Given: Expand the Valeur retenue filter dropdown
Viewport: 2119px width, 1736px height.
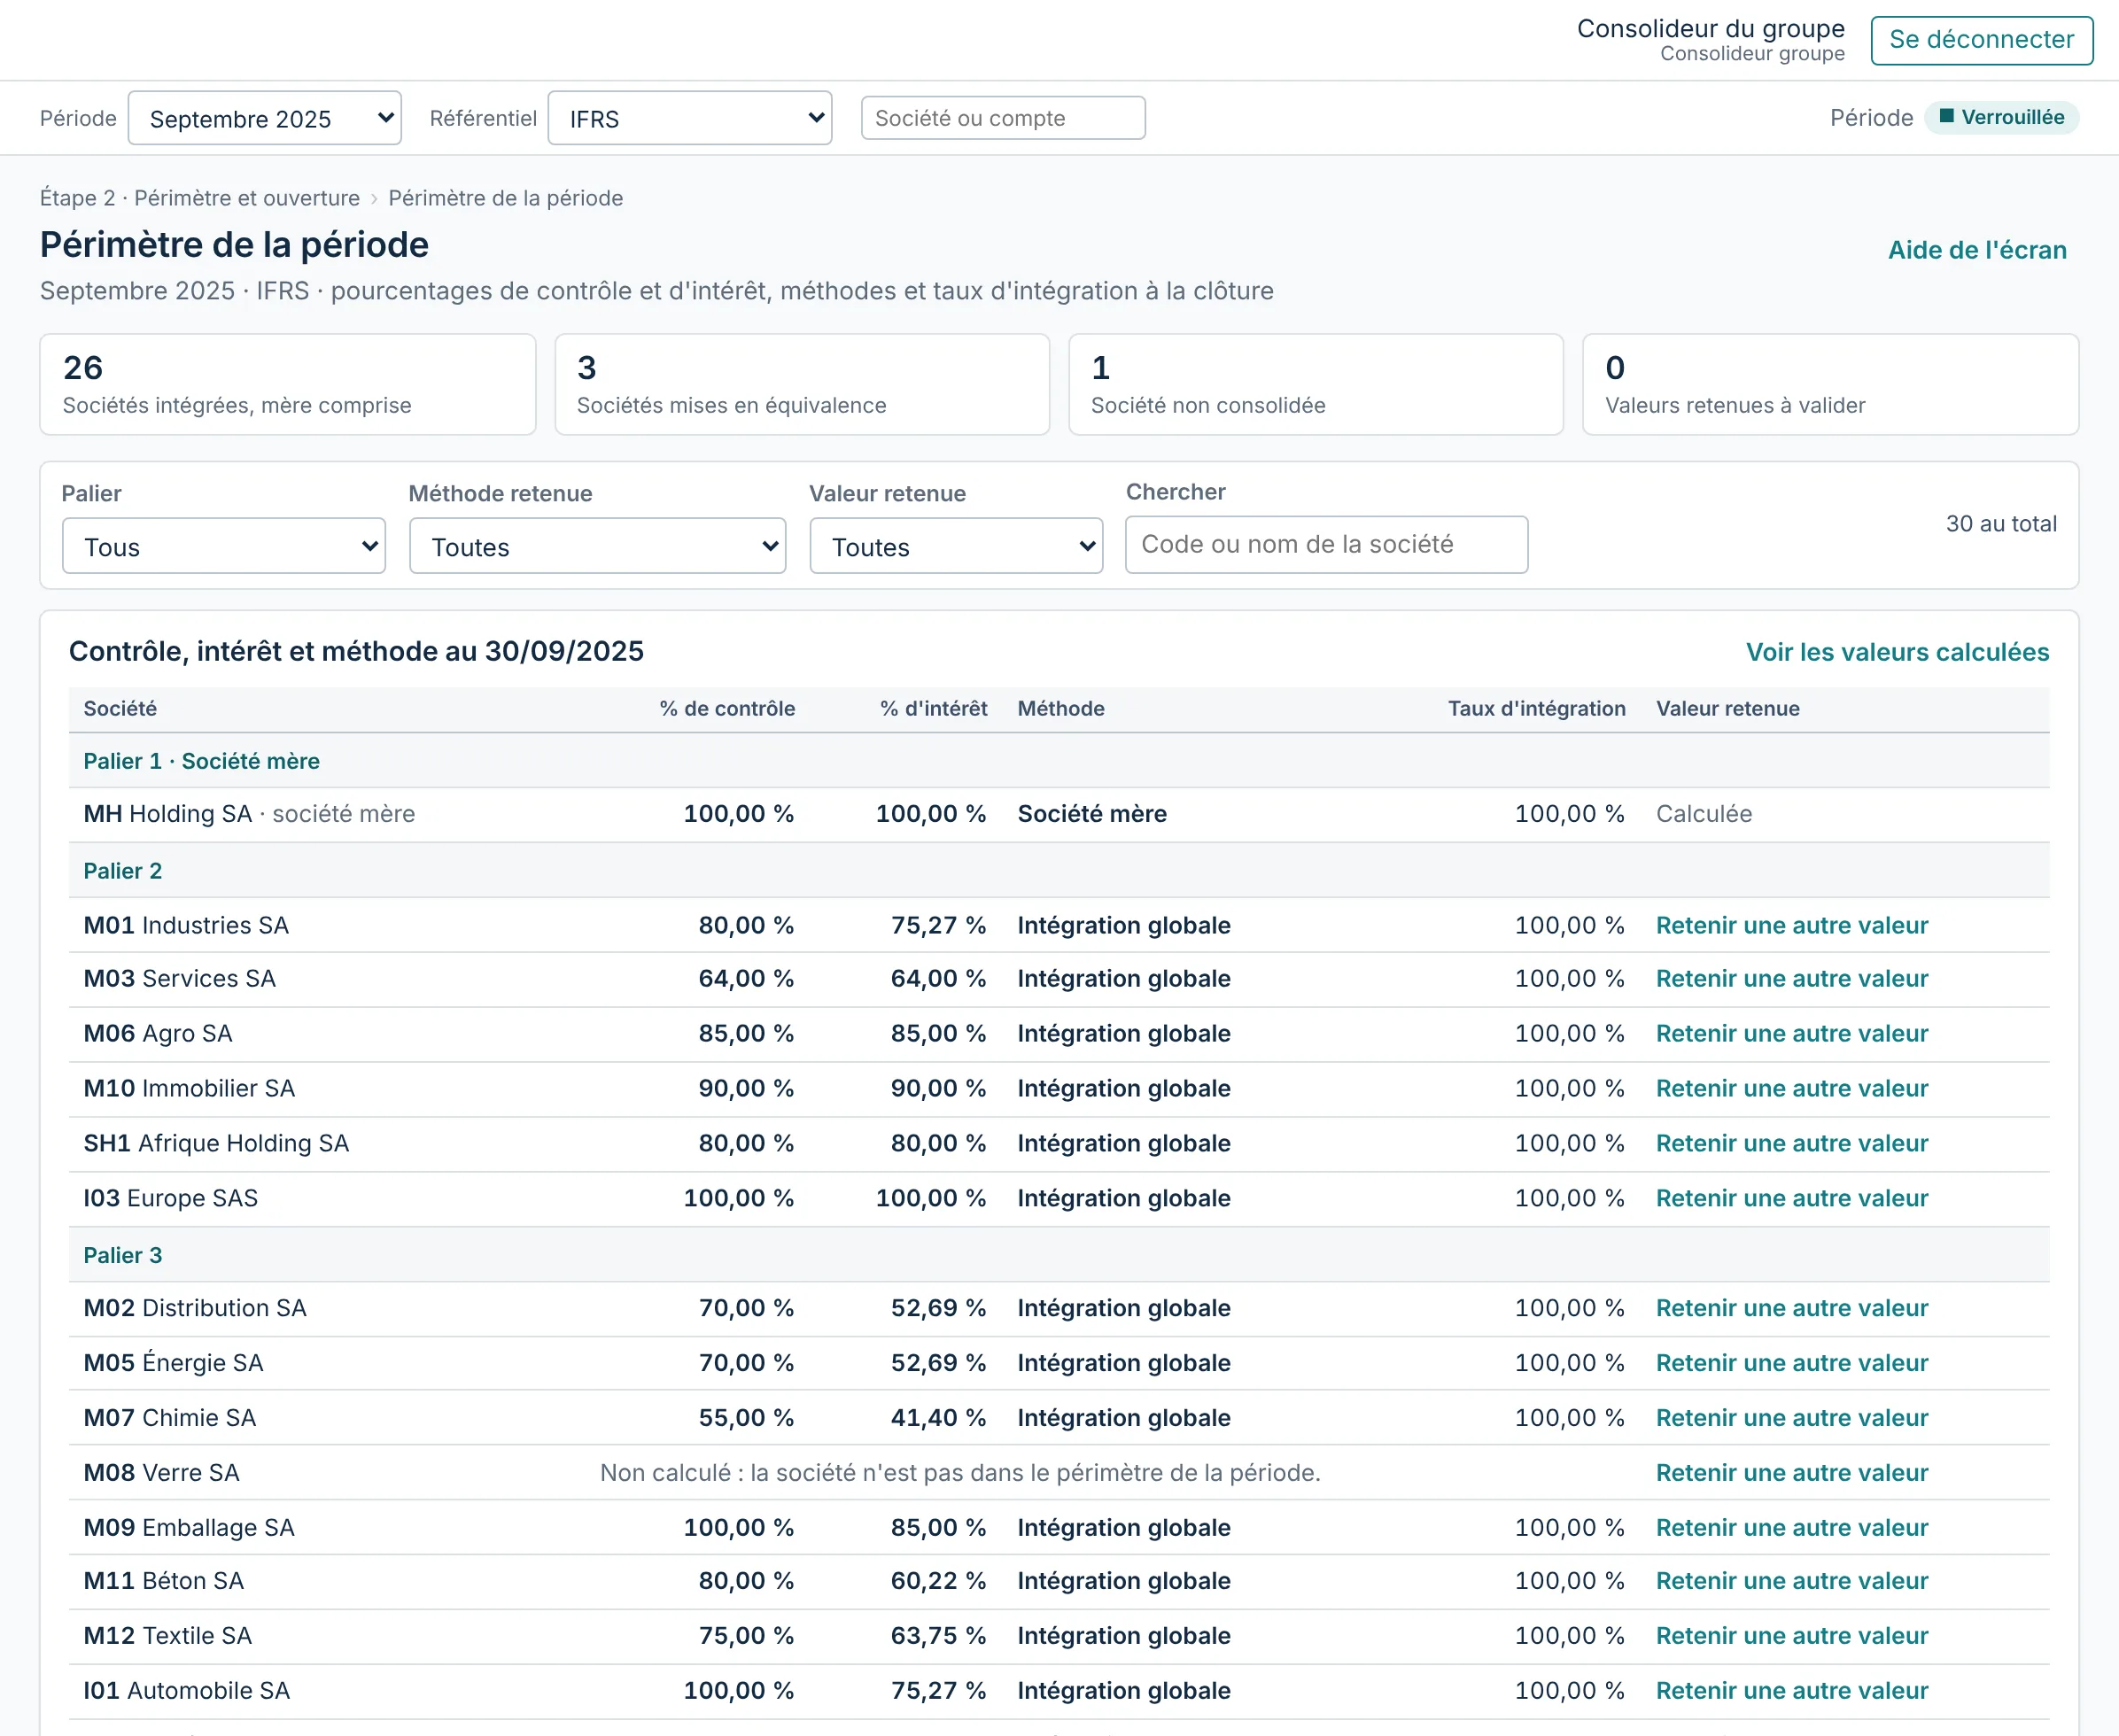Looking at the screenshot, I should (x=956, y=546).
